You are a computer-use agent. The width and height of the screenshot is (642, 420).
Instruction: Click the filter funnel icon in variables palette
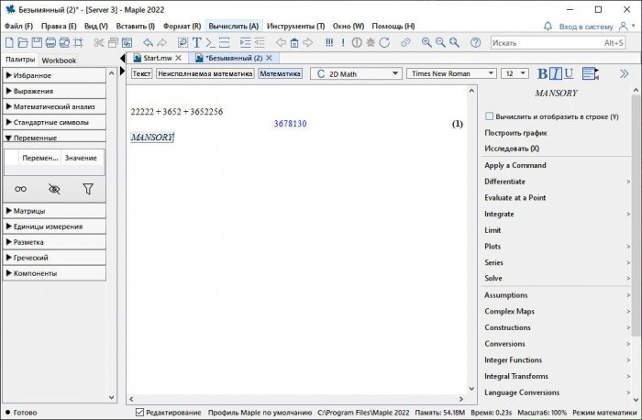pyautogui.click(x=88, y=189)
